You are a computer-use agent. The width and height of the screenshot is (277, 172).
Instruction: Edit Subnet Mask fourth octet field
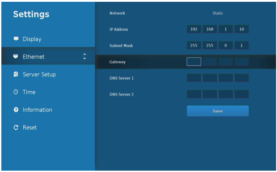click(241, 46)
